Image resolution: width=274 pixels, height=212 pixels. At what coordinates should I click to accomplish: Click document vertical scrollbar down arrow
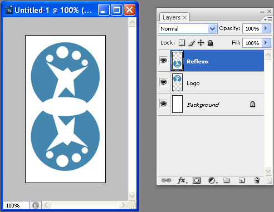(x=132, y=196)
